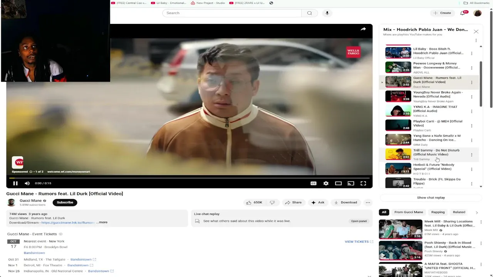Open Mix playlist options menu

[x=476, y=40]
